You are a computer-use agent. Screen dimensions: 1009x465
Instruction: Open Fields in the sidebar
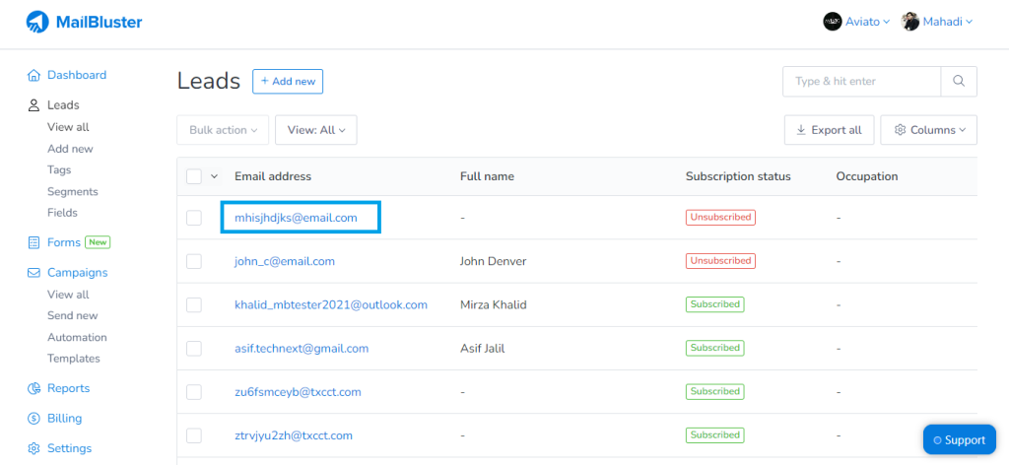click(x=62, y=212)
